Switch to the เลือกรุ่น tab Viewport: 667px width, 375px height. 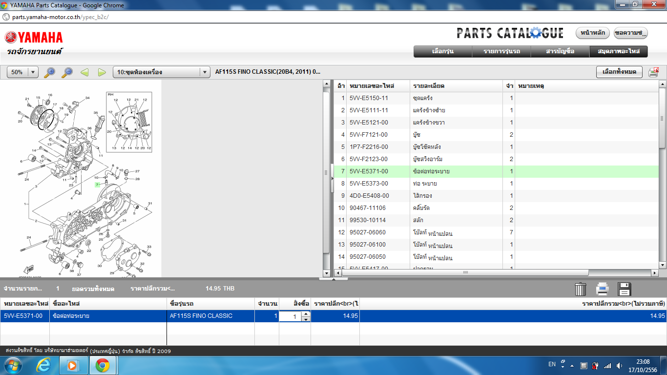click(443, 51)
